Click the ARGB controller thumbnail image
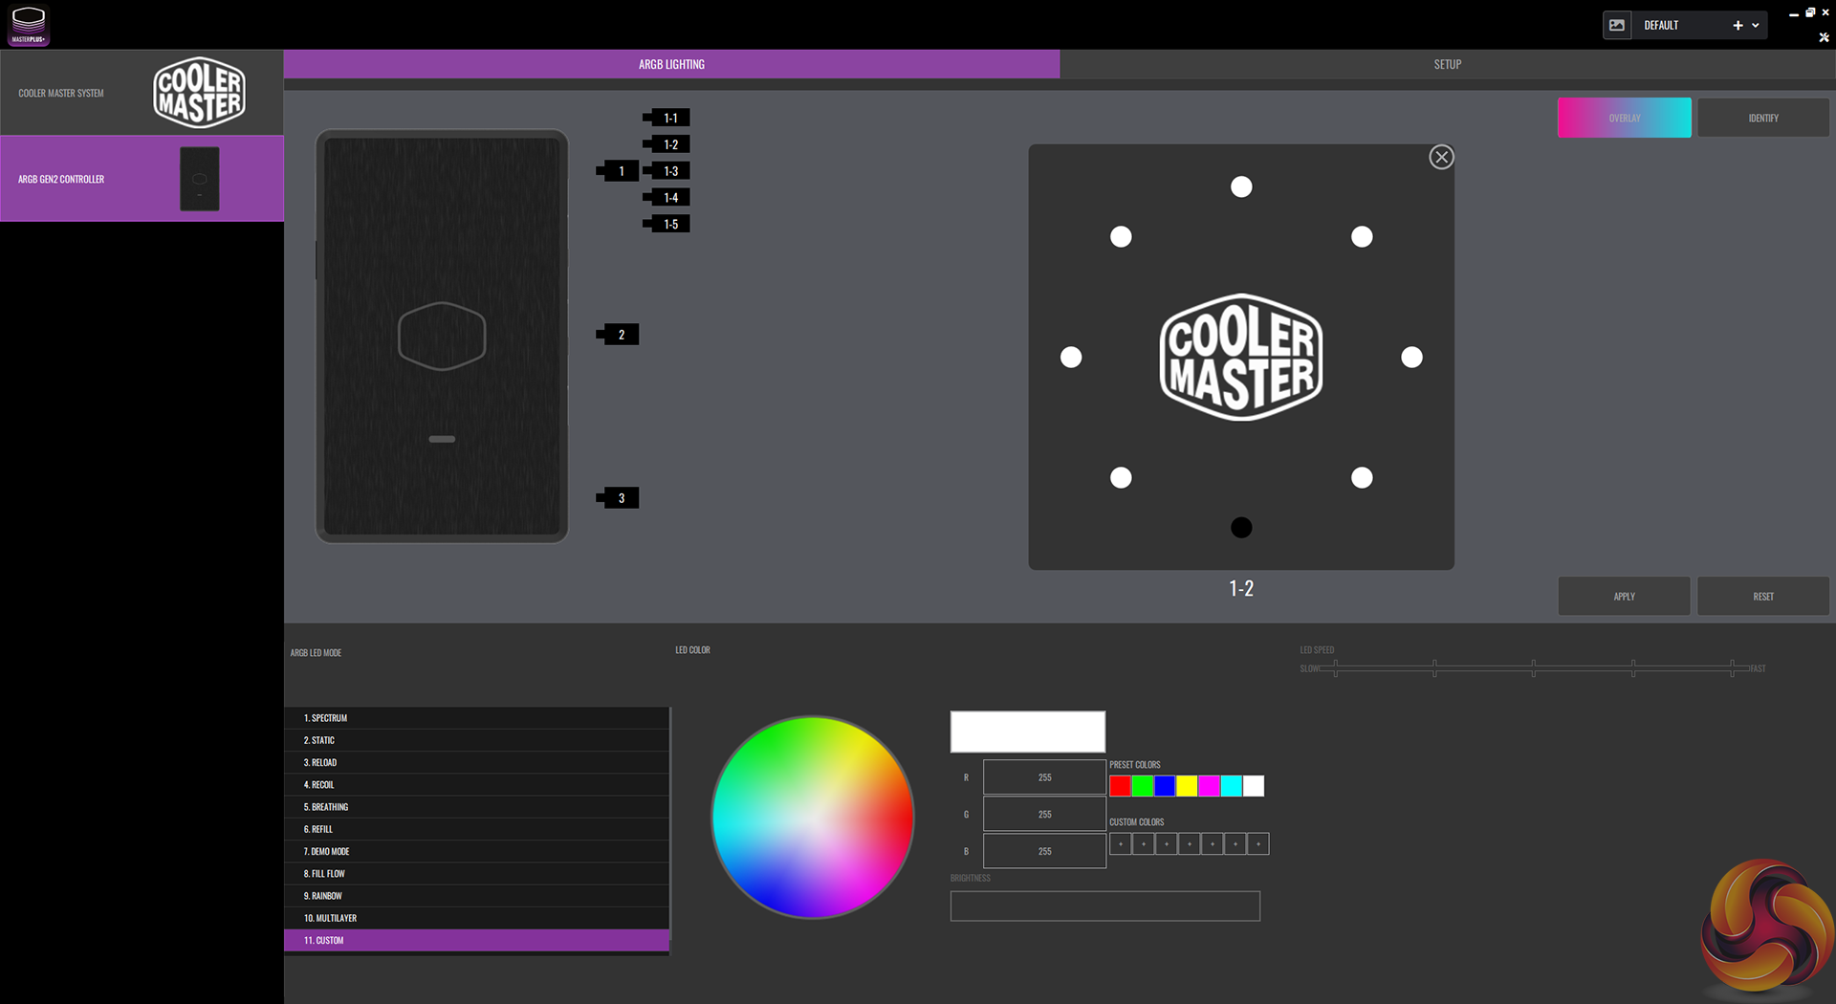Viewport: 1836px width, 1004px height. point(199,179)
